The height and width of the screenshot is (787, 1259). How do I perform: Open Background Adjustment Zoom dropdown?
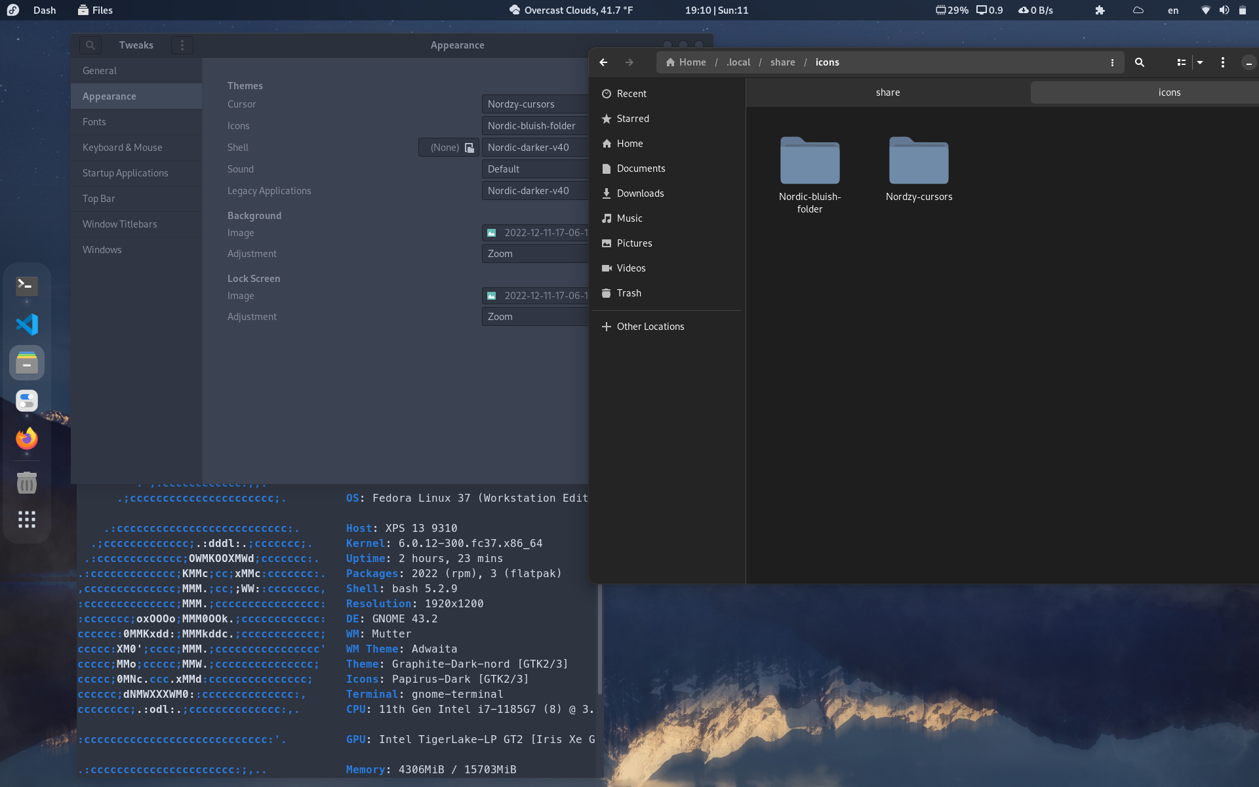click(x=535, y=254)
